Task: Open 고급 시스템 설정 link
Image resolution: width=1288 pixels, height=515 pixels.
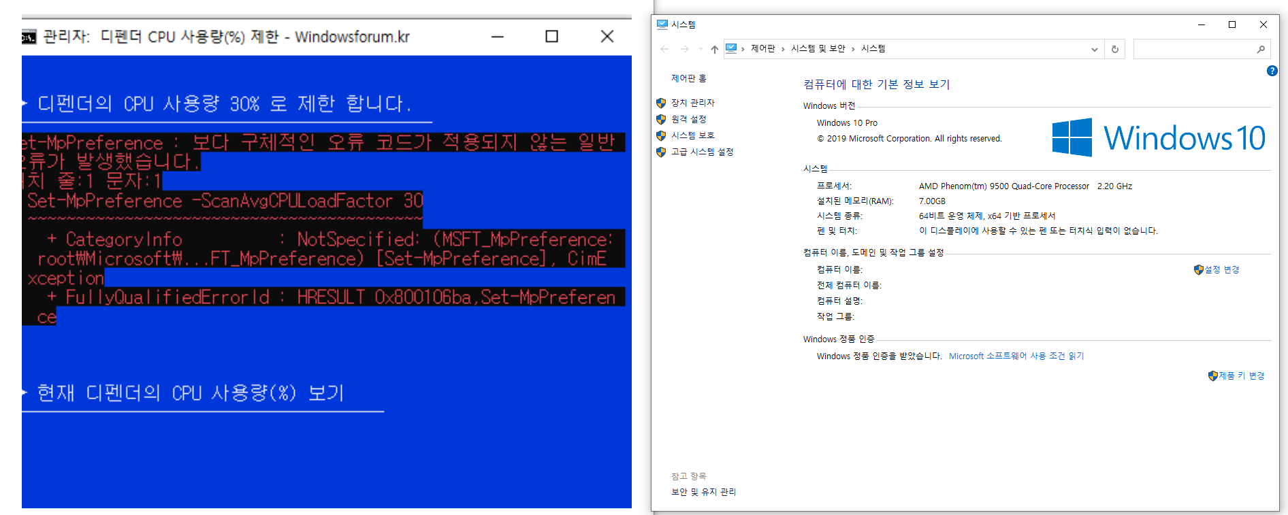Action: (x=703, y=152)
